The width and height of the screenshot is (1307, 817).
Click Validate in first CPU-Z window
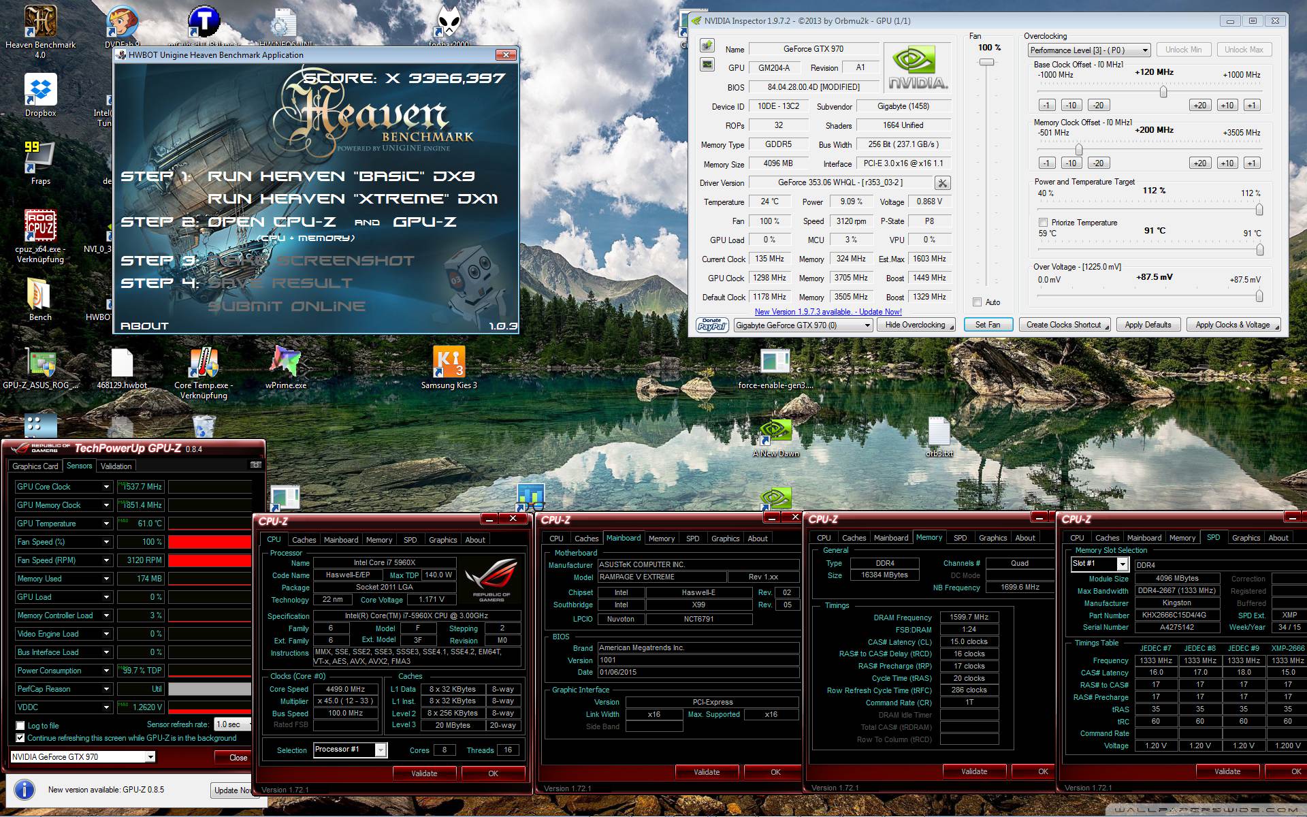[x=424, y=773]
